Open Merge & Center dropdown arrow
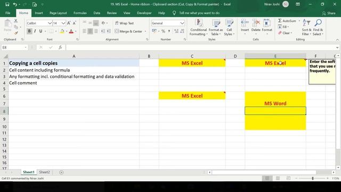Viewport: 341px width, 192px height. coord(145,31)
